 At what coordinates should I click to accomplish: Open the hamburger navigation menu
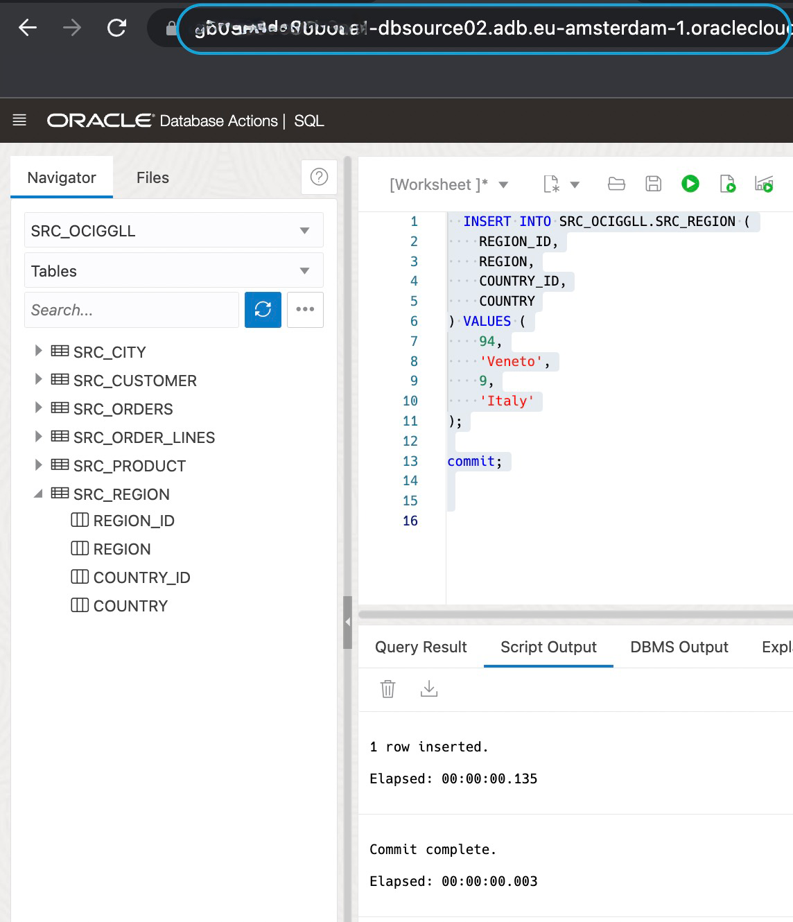[19, 120]
